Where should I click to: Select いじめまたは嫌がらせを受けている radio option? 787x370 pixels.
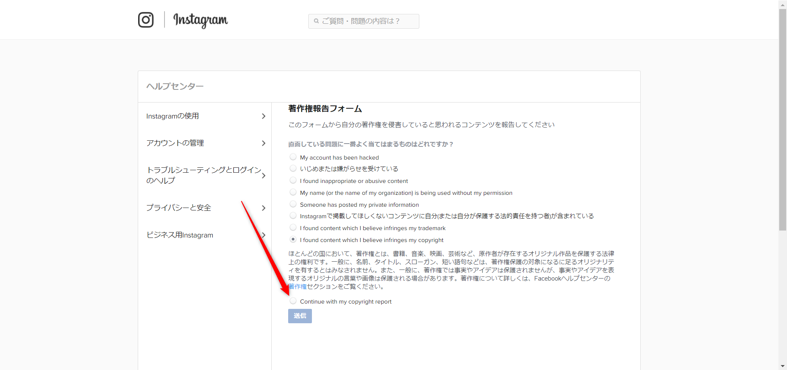293,168
